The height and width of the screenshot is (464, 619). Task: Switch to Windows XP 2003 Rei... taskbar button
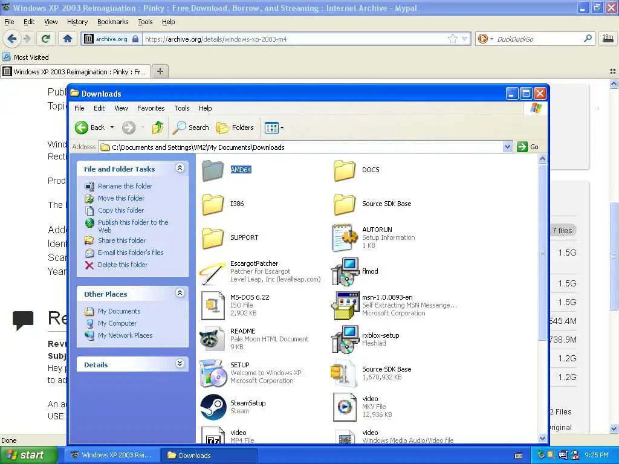pyautogui.click(x=112, y=456)
